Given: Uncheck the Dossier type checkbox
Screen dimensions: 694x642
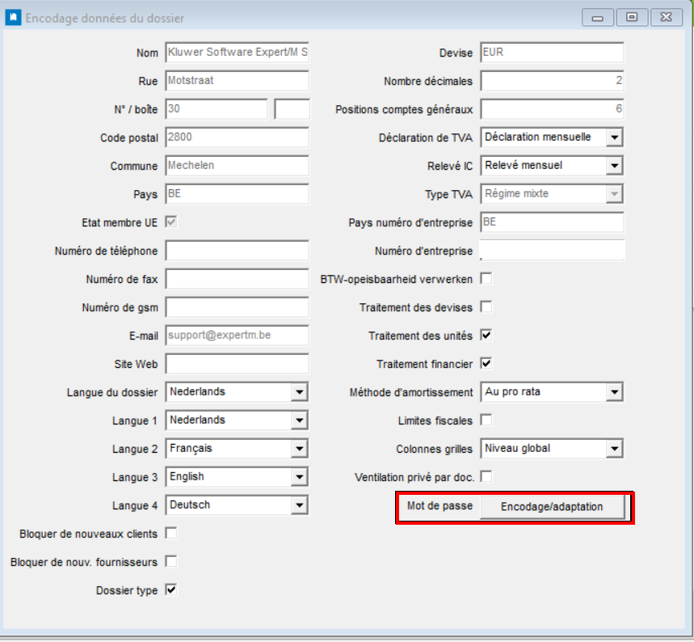Looking at the screenshot, I should tap(171, 590).
